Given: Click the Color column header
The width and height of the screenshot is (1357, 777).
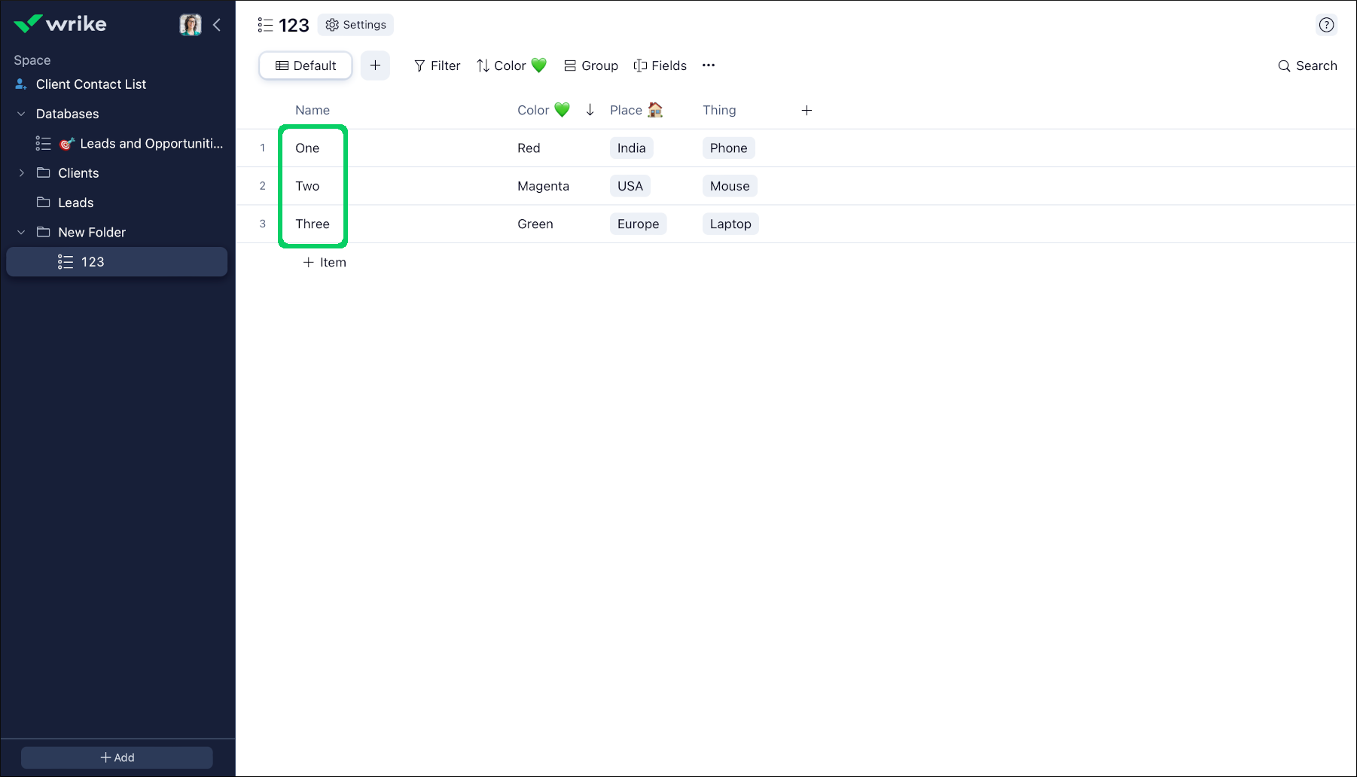Looking at the screenshot, I should tap(543, 110).
